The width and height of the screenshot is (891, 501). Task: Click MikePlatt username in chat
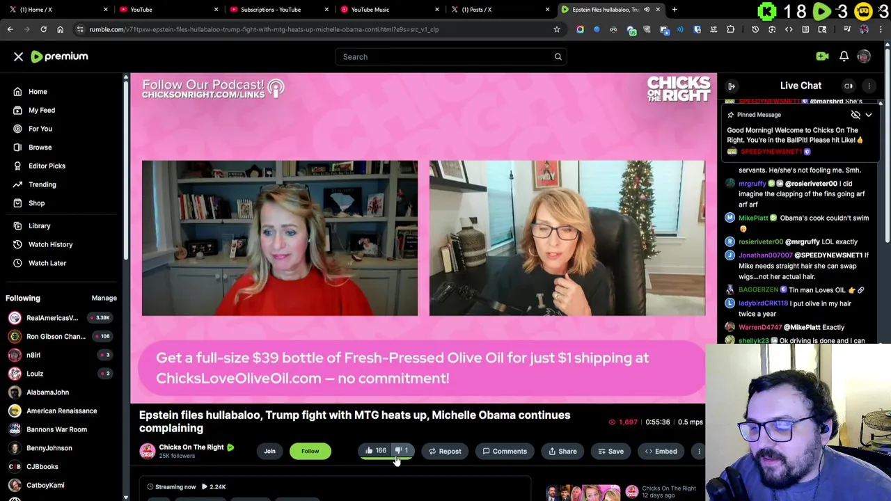[753, 218]
